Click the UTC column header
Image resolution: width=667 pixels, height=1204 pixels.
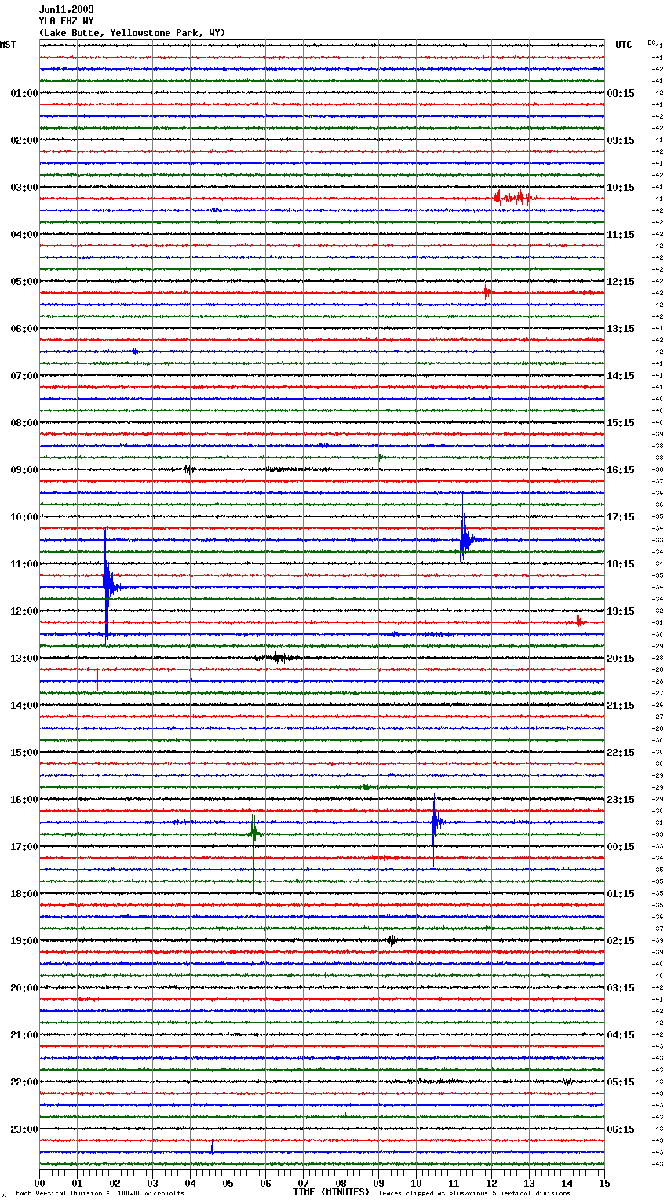pos(623,45)
